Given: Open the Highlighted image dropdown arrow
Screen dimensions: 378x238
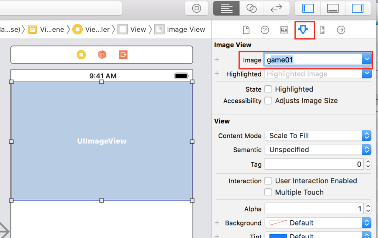Looking at the screenshot, I should point(367,74).
